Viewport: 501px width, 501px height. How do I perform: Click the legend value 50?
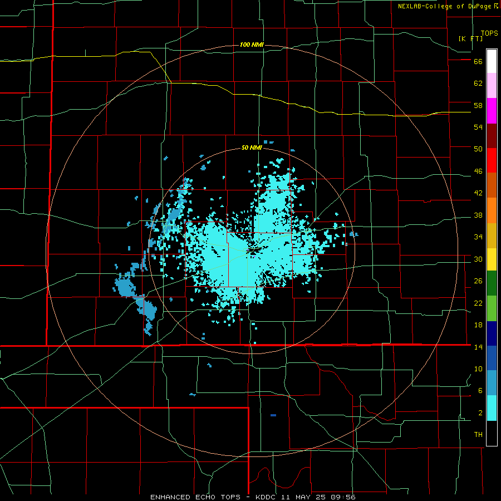pyautogui.click(x=478, y=149)
